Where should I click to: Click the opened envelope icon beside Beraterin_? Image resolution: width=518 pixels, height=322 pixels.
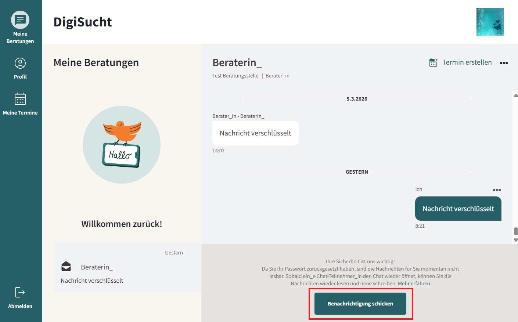click(66, 266)
